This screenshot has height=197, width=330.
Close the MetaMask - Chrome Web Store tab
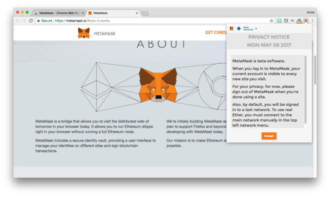(x=83, y=13)
